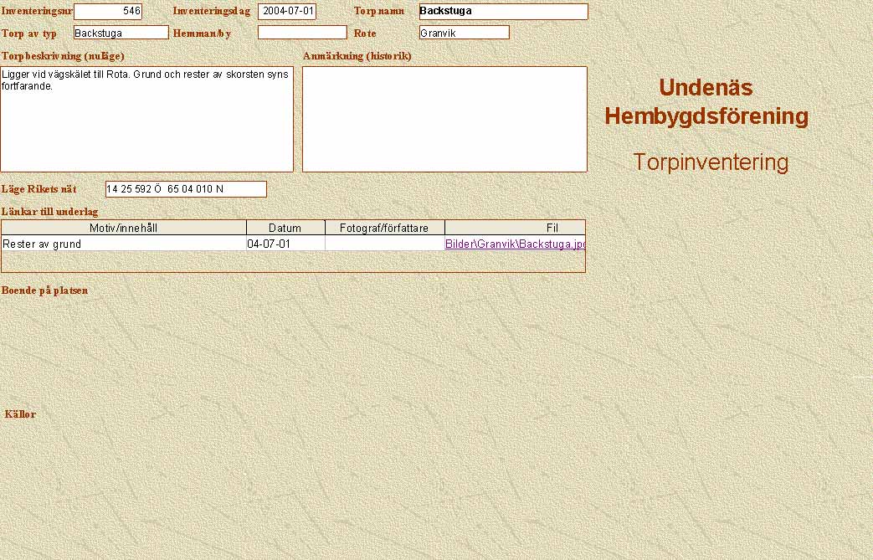Screen dimensions: 873x560
Task: Click the Boende på platsen label
Action: click(45, 290)
